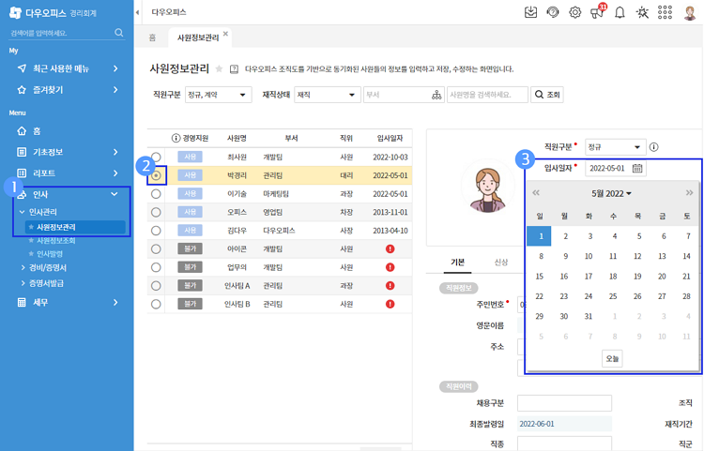Click the help headset icon in header

[553, 13]
